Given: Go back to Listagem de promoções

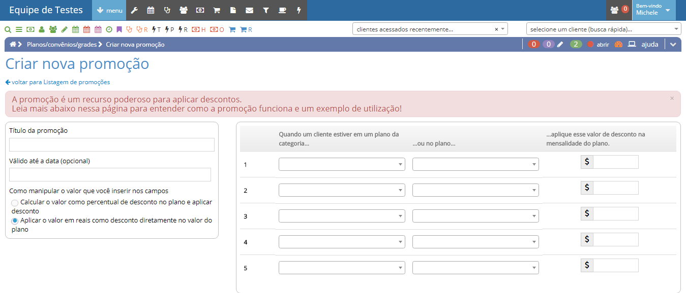Looking at the screenshot, I should pos(57,82).
